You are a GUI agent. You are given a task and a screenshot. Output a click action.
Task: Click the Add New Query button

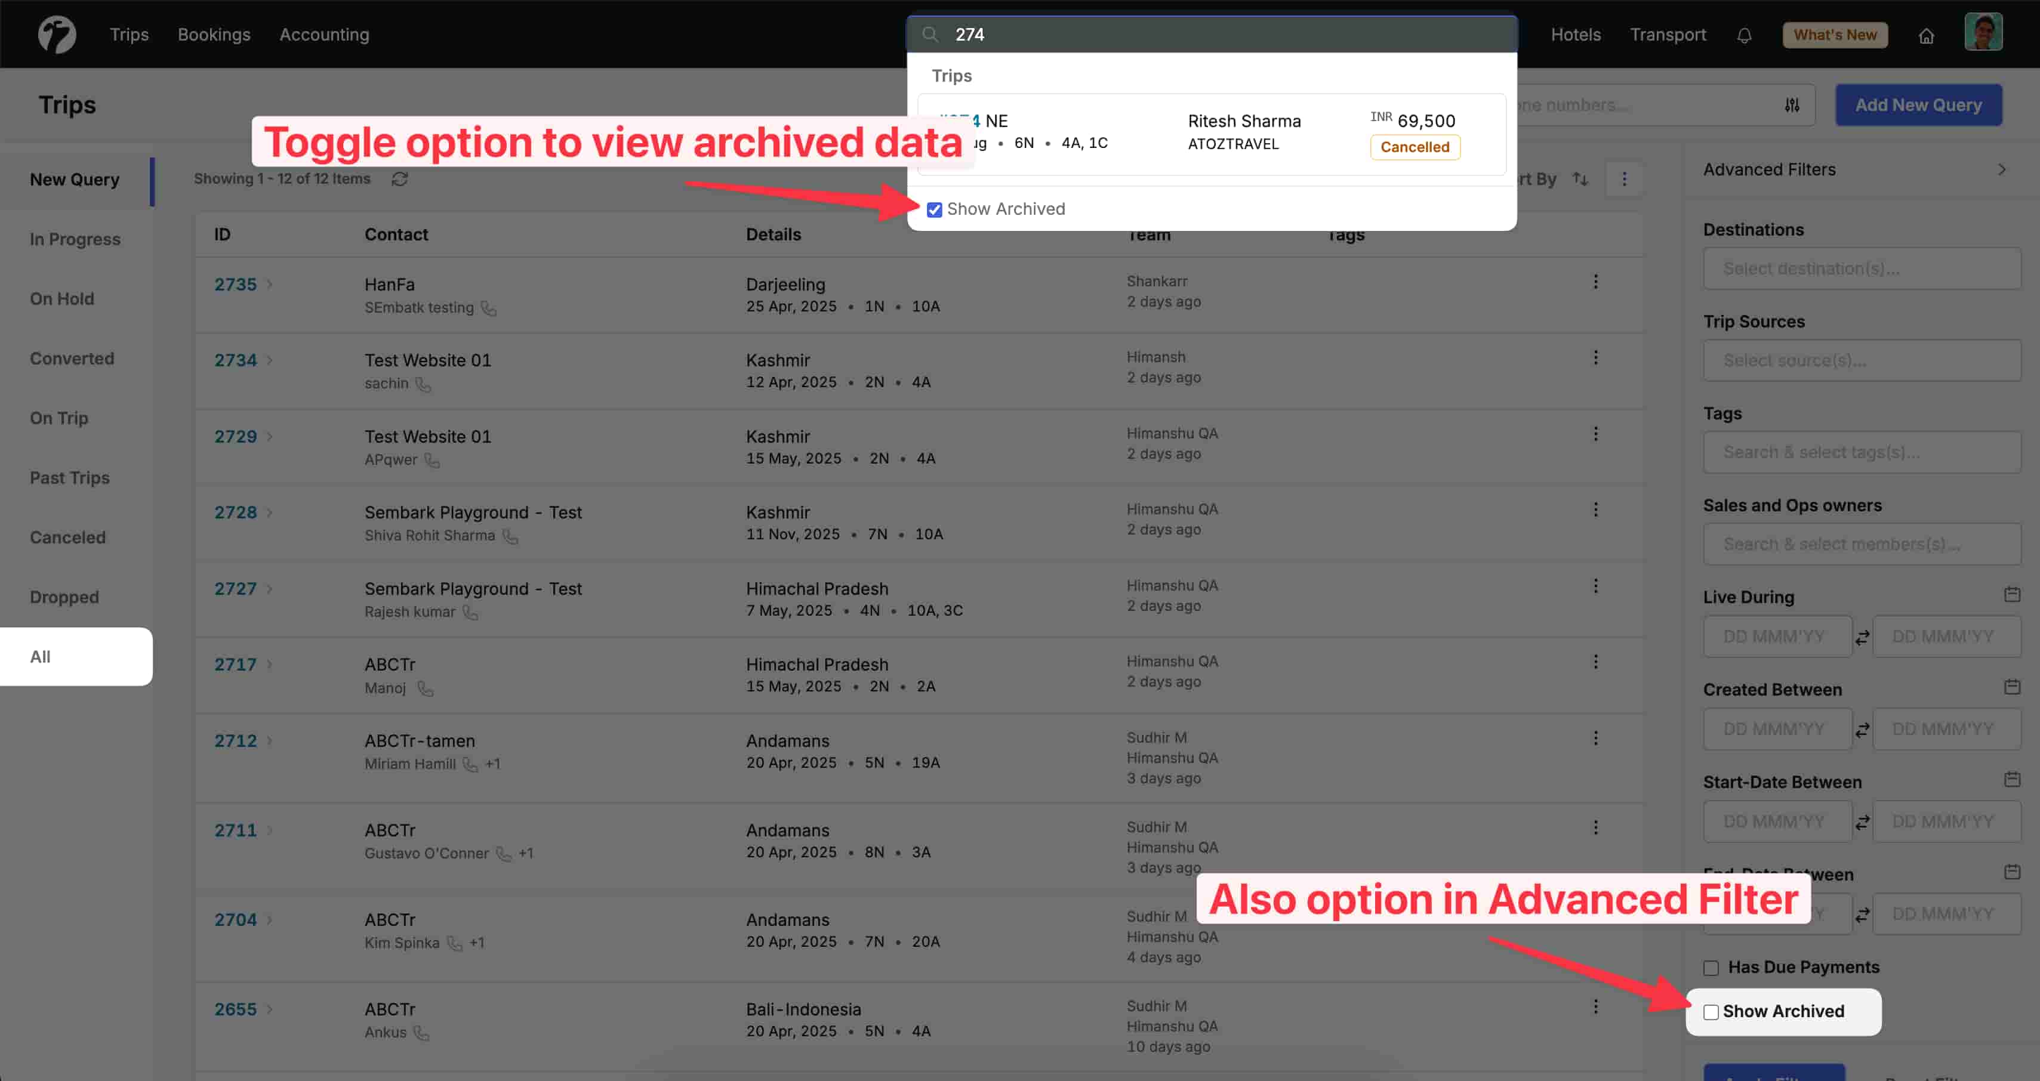coord(1918,104)
